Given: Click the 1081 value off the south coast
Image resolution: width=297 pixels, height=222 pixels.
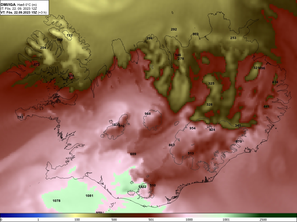Looking at the screenshot, I should [x=89, y=196].
